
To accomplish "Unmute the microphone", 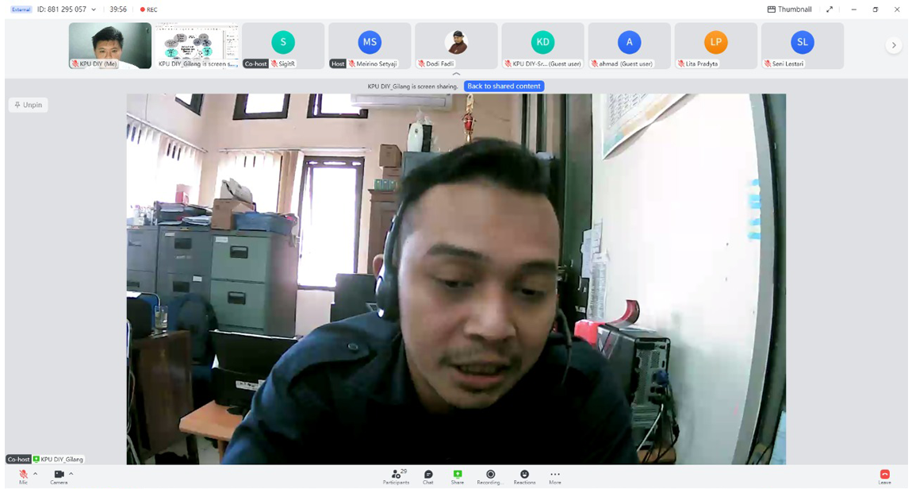I will pos(23,475).
